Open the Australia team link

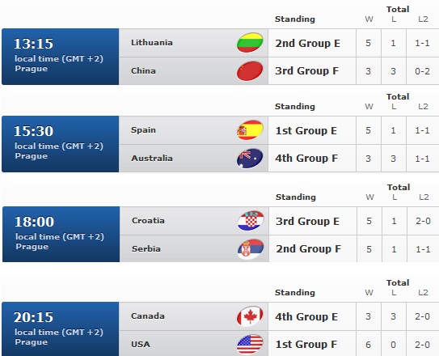click(x=152, y=159)
